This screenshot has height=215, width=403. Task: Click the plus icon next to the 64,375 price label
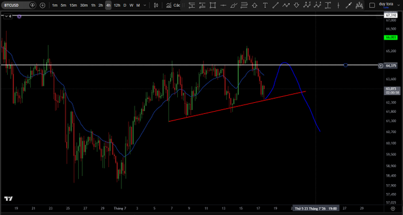pos(381,66)
